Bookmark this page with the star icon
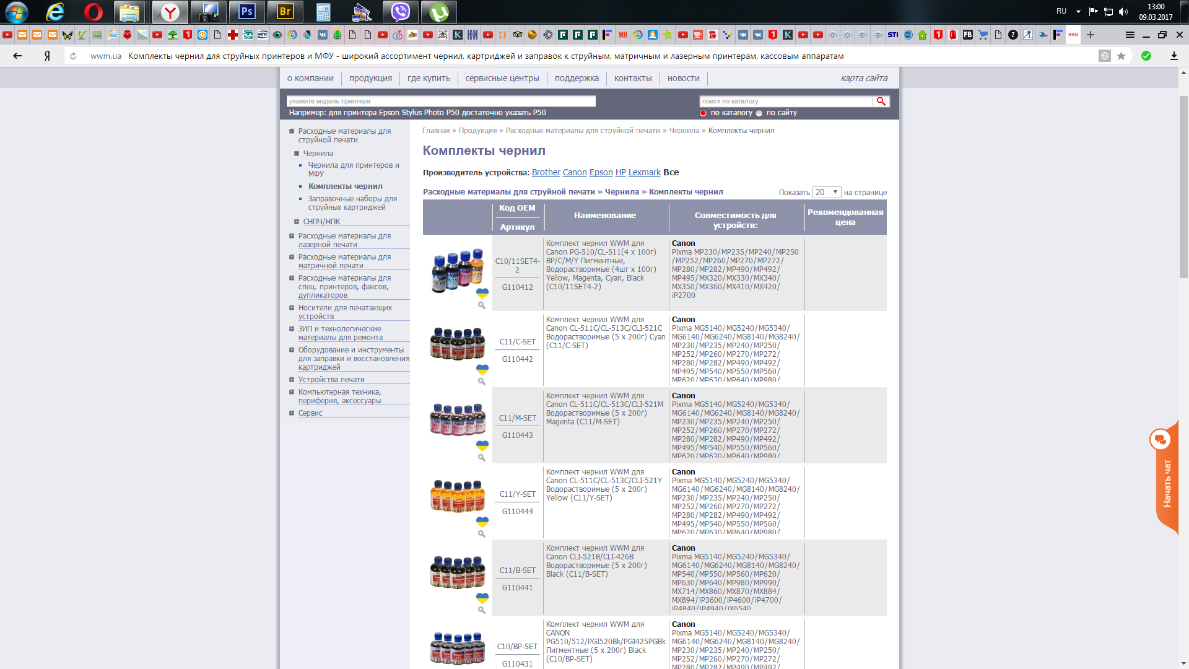The height and width of the screenshot is (669, 1189). 1121,56
